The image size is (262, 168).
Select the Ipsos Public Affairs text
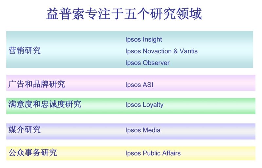tap(153, 153)
